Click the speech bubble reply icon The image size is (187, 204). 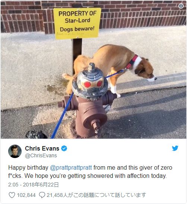tap(42, 195)
